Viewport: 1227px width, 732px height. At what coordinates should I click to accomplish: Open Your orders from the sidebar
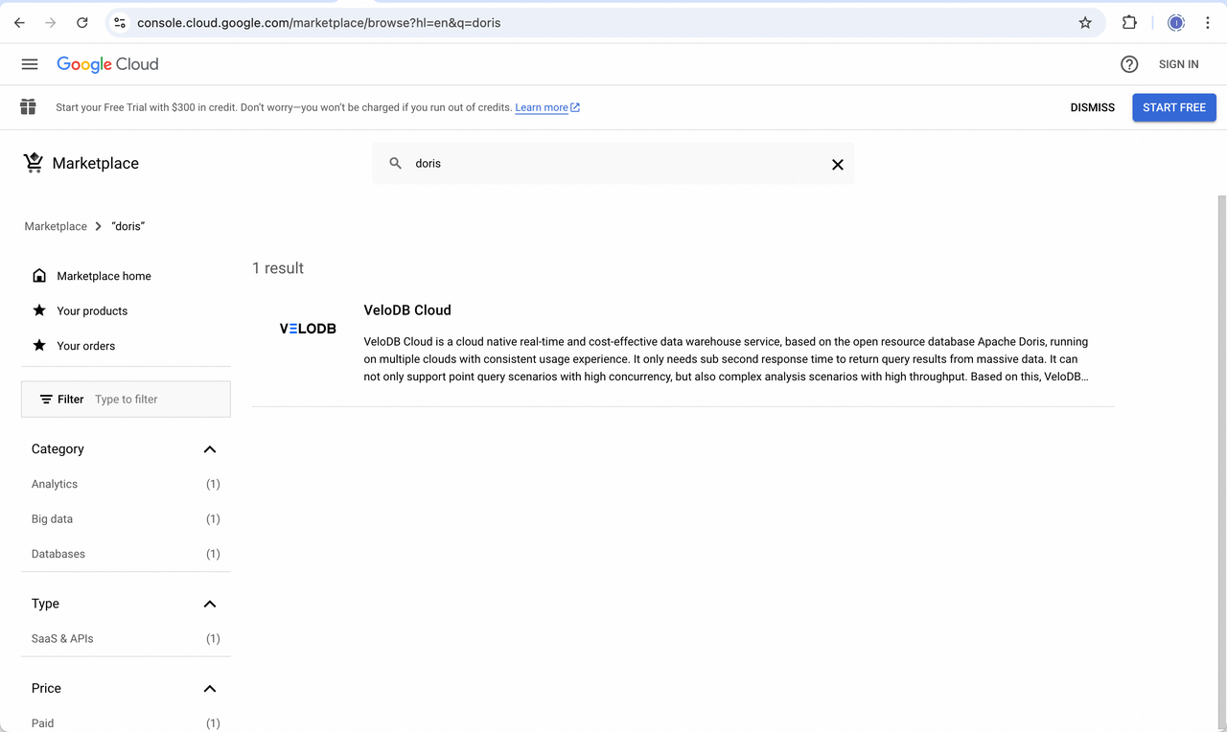[x=84, y=346]
